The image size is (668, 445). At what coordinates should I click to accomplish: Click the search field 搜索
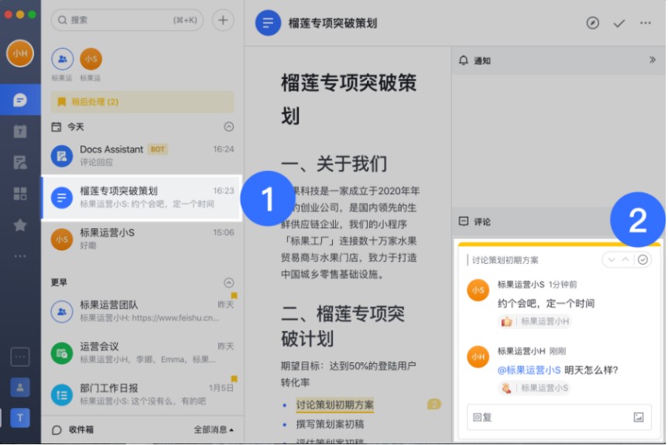point(127,20)
